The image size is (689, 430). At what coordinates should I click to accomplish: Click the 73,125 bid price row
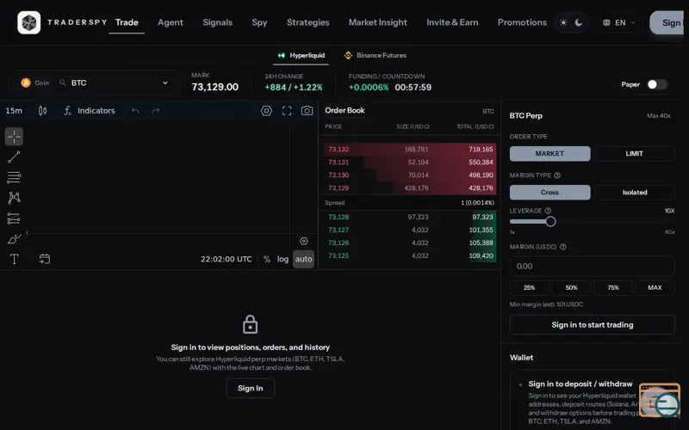point(410,255)
